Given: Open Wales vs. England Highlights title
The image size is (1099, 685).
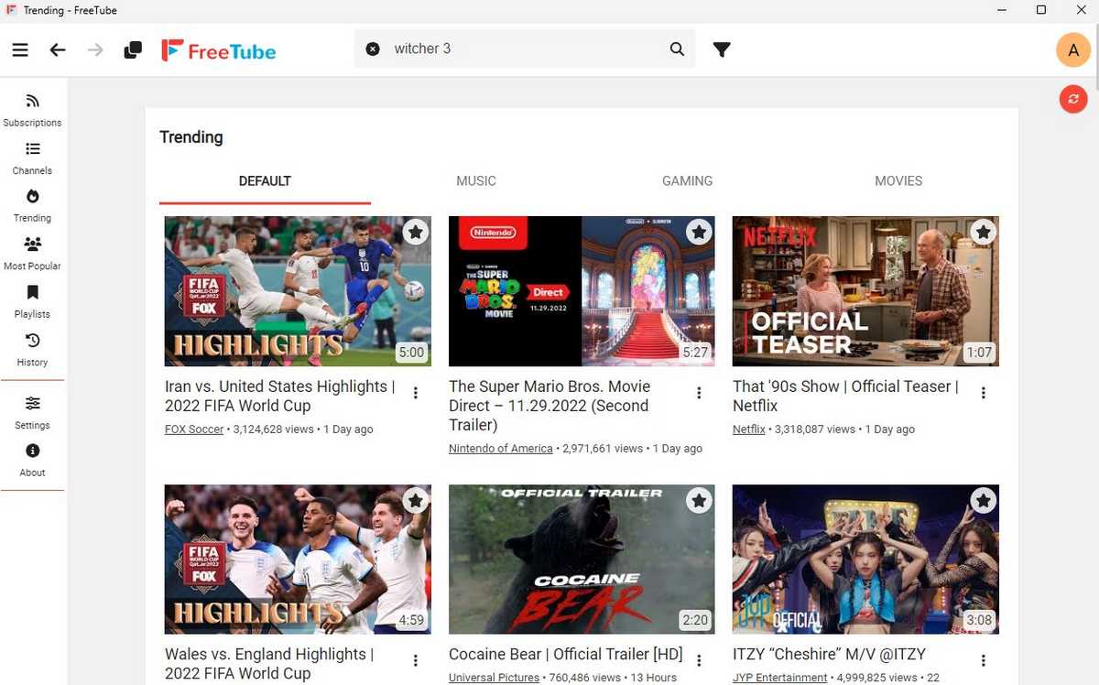Looking at the screenshot, I should click(x=269, y=664).
